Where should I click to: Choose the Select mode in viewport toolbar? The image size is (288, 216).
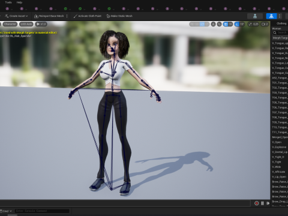[x=192, y=24]
